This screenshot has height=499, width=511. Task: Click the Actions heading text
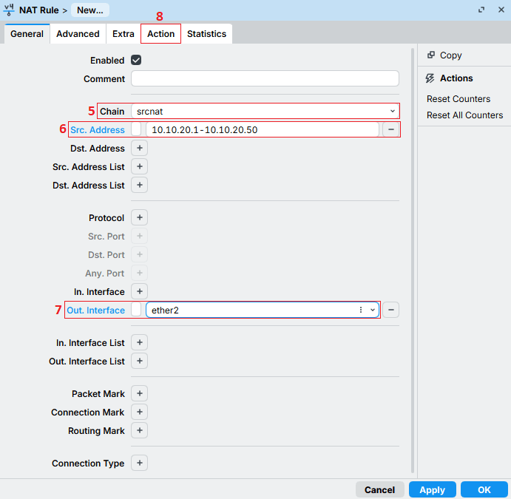[456, 78]
